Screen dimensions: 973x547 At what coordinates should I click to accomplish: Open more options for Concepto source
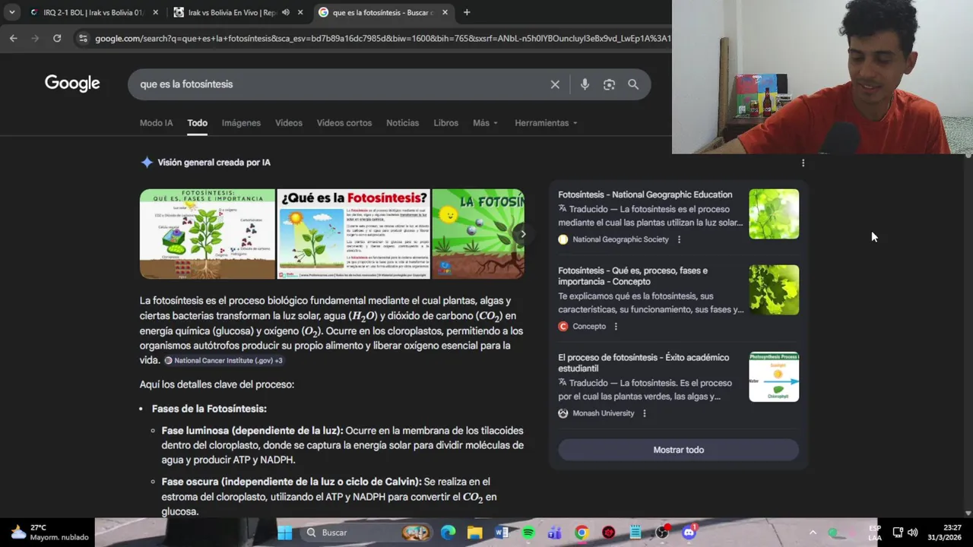(x=616, y=327)
